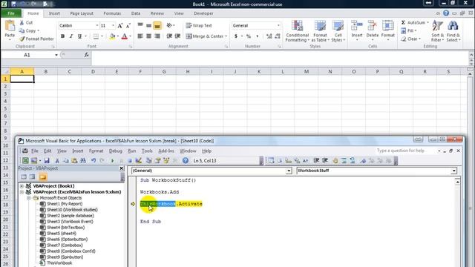Click the accounting dollar format icon

click(x=236, y=36)
